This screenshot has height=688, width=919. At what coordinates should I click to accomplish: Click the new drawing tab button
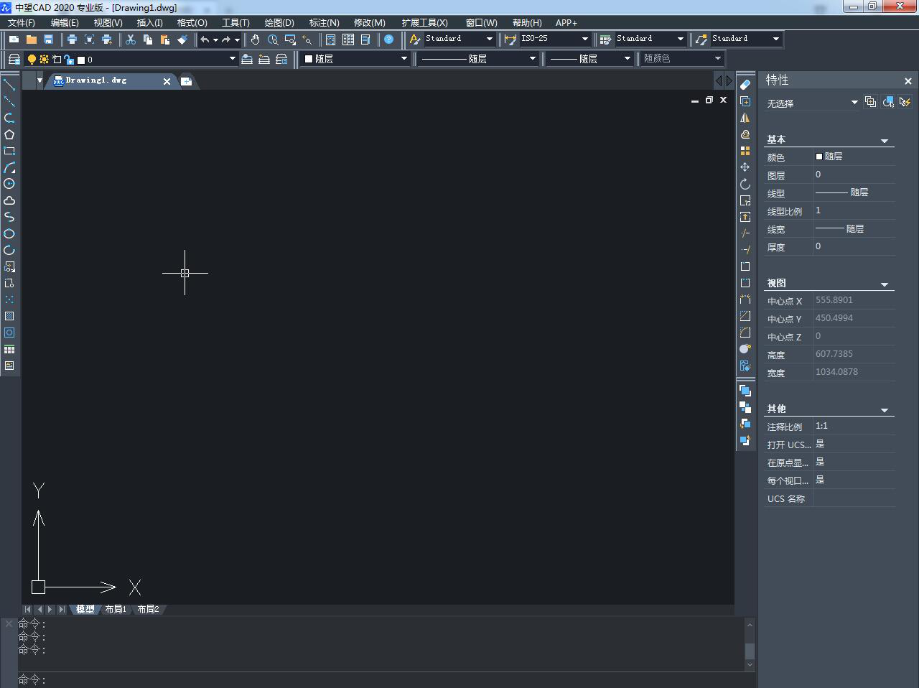pos(186,81)
